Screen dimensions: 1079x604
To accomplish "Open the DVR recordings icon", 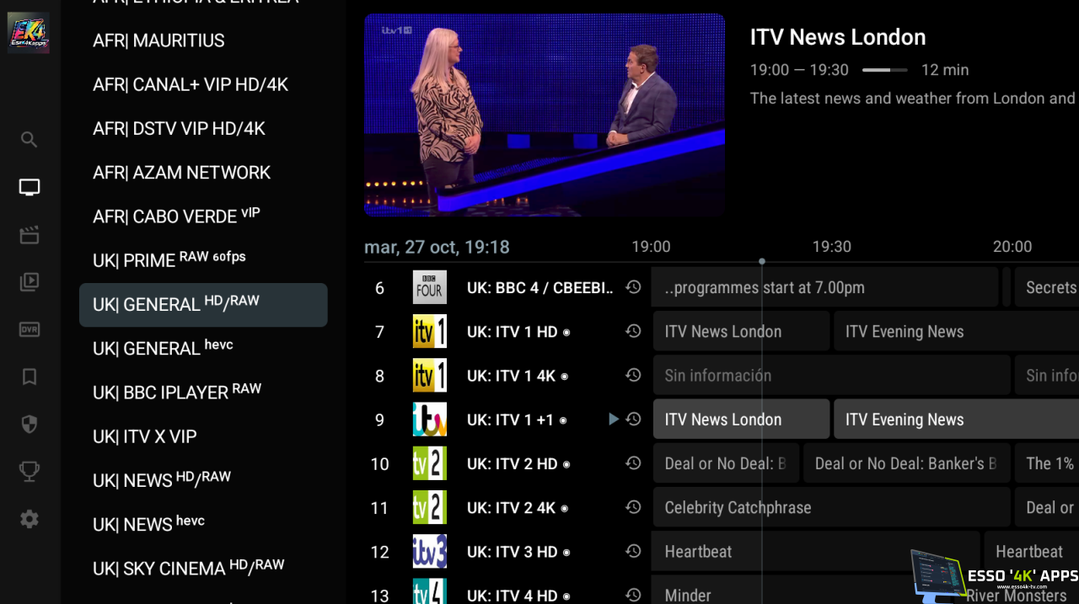I will (30, 329).
